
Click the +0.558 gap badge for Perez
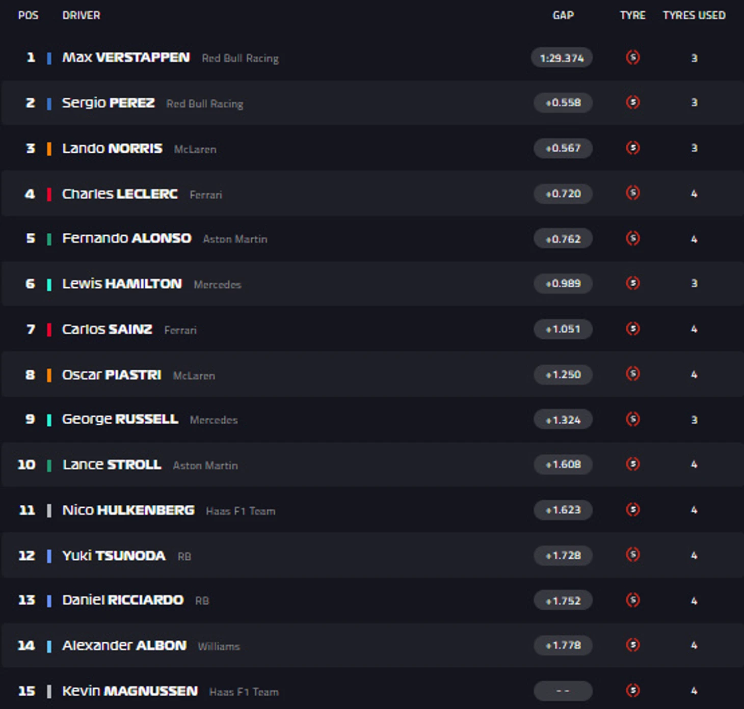(563, 103)
